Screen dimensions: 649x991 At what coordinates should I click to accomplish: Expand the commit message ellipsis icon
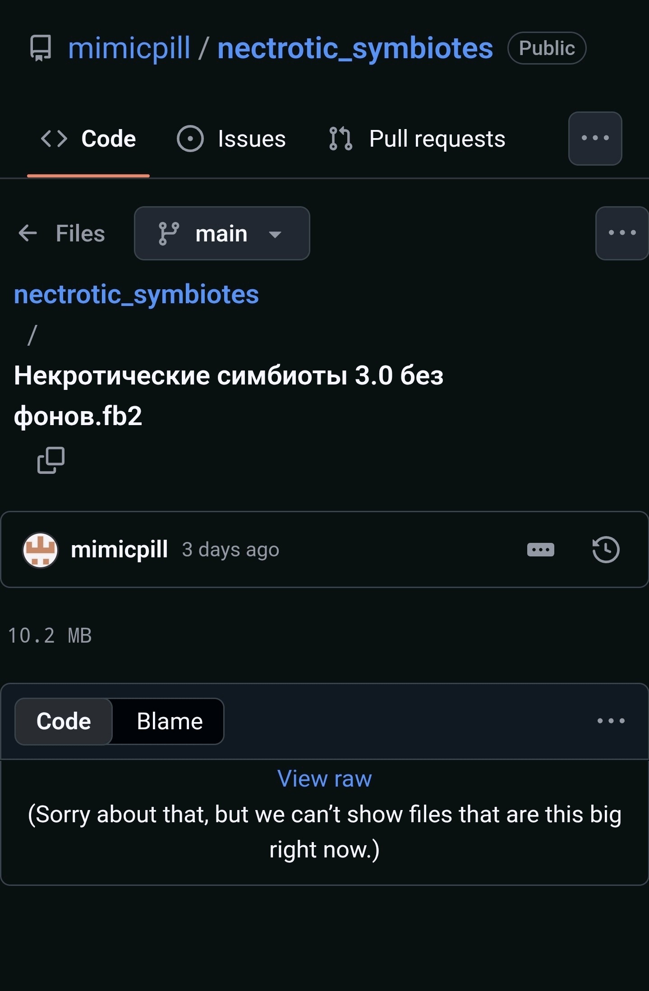point(540,549)
